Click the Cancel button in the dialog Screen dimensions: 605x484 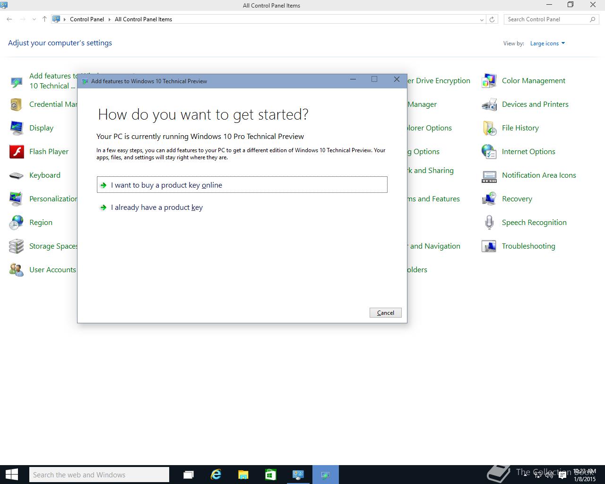[x=386, y=312]
